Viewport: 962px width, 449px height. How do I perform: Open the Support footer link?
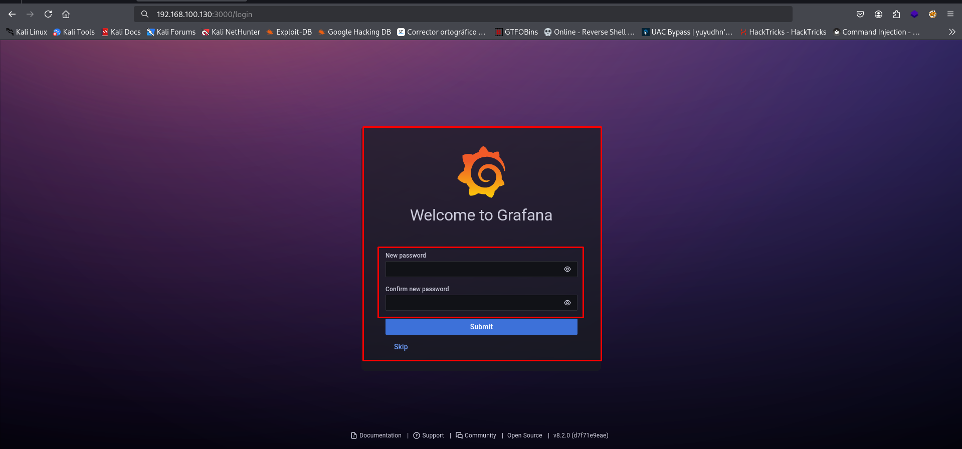pos(429,435)
